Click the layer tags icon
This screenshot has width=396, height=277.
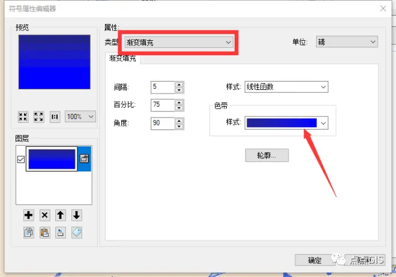[x=77, y=233]
